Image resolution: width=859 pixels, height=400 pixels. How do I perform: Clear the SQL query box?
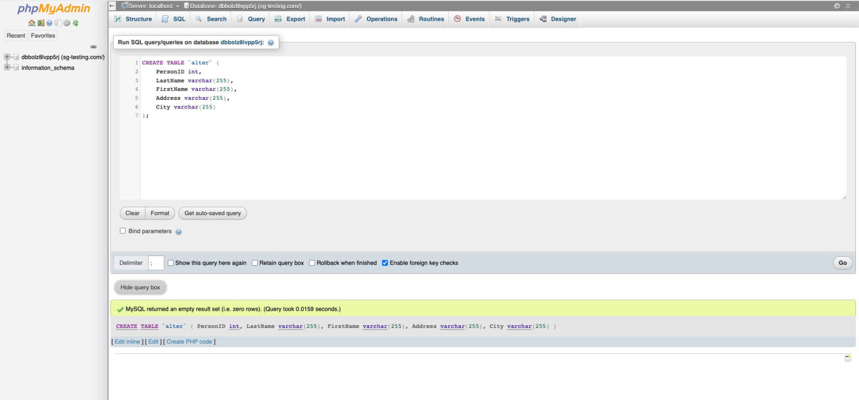[133, 213]
